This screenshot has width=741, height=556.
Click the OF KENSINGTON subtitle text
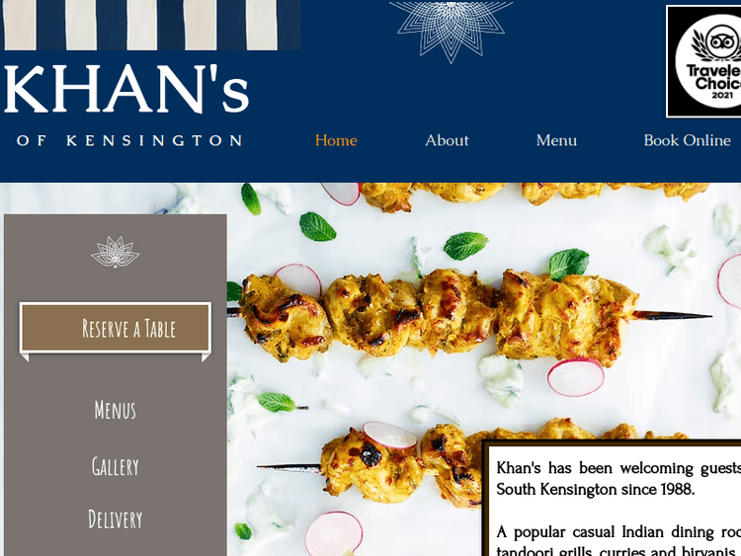point(129,140)
